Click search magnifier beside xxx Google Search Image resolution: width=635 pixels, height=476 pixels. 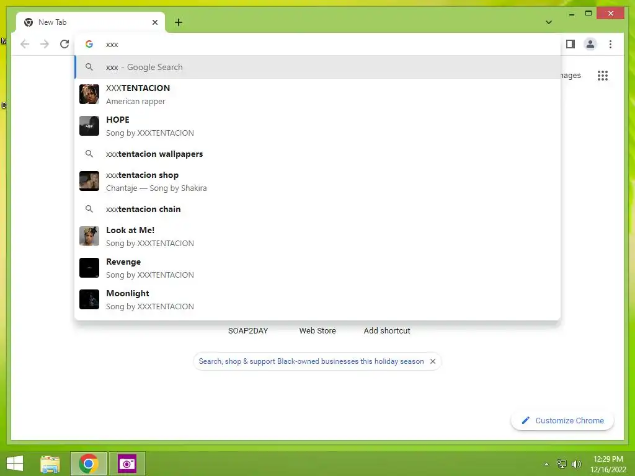pos(89,67)
